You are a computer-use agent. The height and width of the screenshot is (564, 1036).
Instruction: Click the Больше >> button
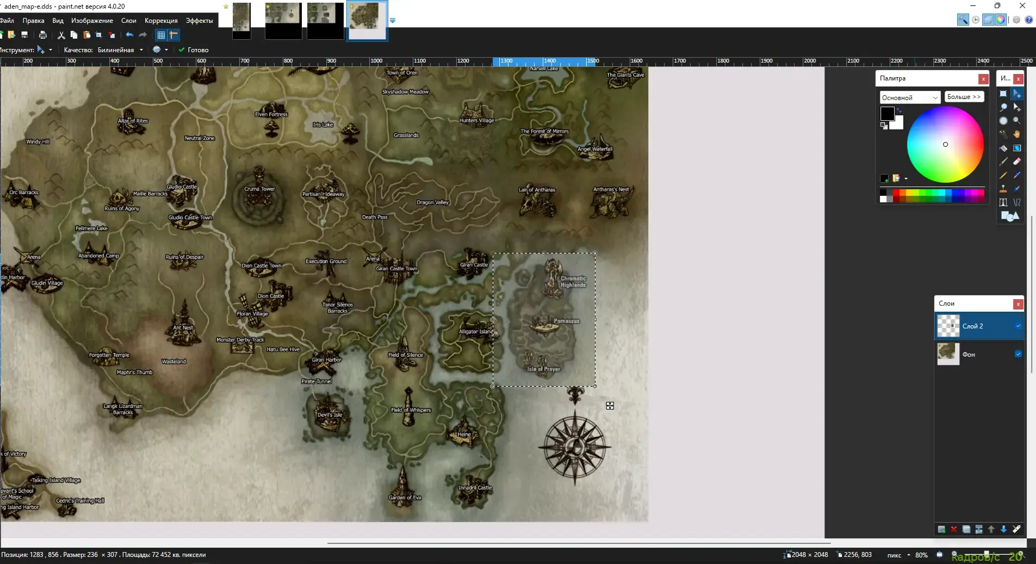[964, 97]
